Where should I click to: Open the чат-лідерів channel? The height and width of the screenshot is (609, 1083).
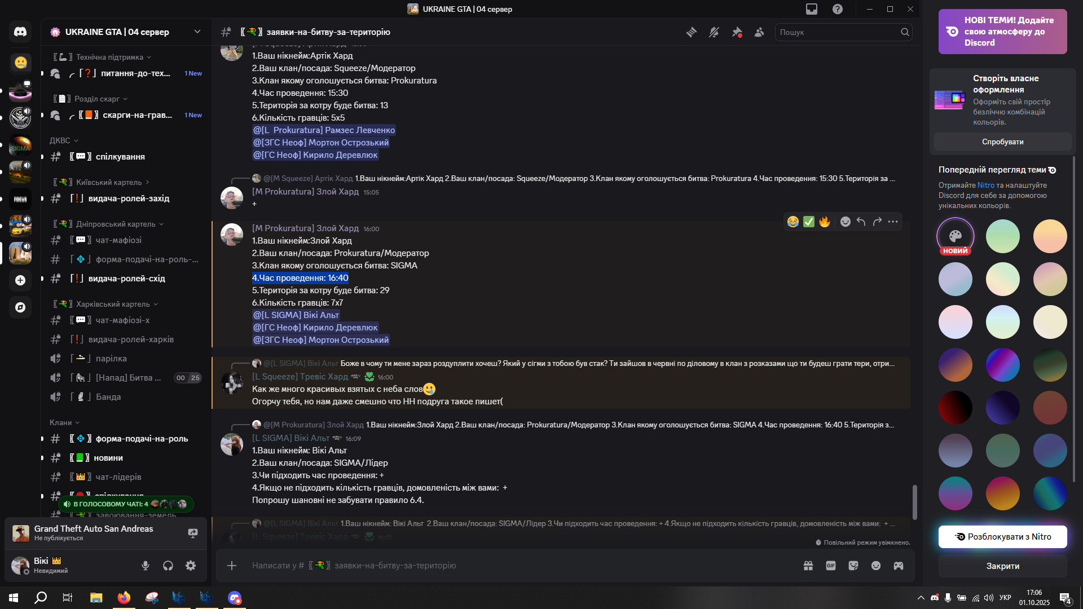(x=125, y=477)
